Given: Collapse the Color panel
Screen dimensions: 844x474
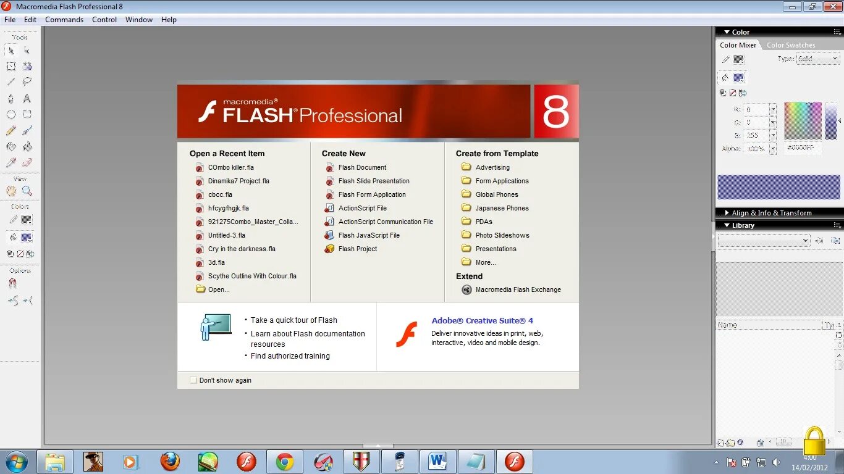Looking at the screenshot, I should tap(727, 32).
